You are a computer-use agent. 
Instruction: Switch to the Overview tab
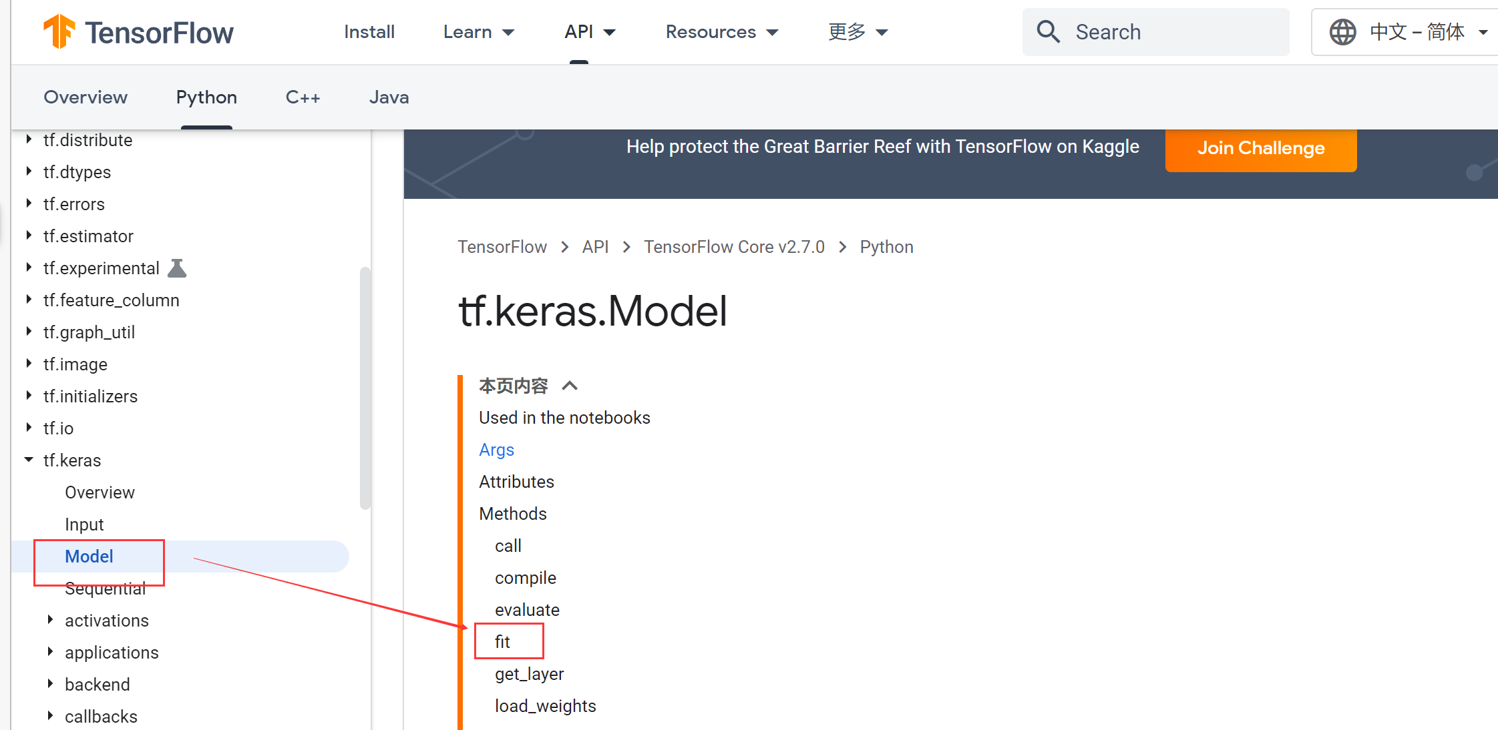(x=85, y=97)
